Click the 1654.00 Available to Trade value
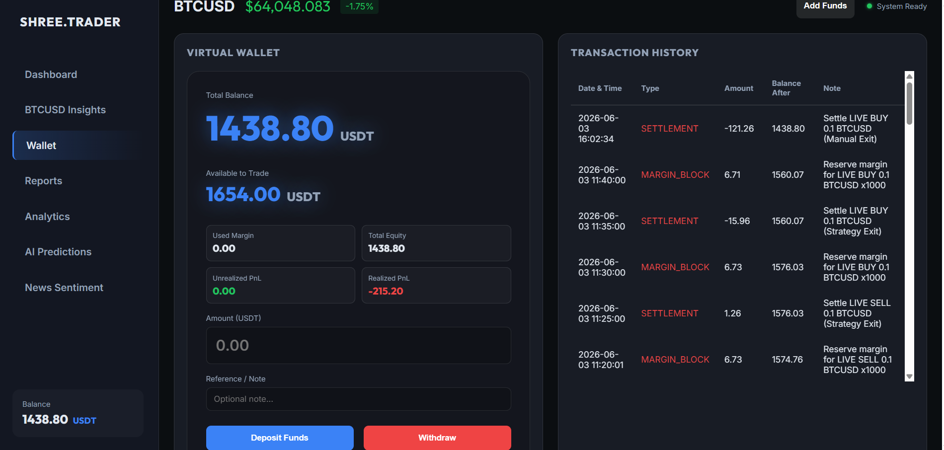Screen dimensions: 944x450 [243, 194]
